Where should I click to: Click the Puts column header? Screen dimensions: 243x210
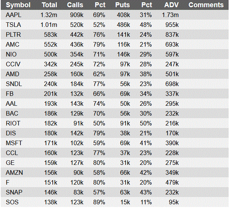pos(122,5)
